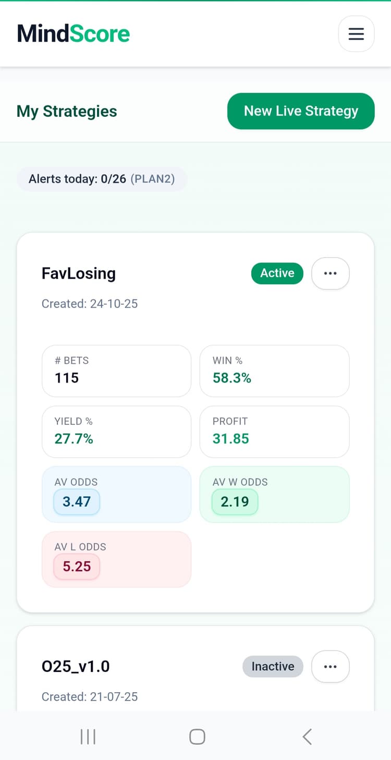Viewport: 391px width, 760px height.
Task: Tap Android back arrow
Action: (x=307, y=737)
